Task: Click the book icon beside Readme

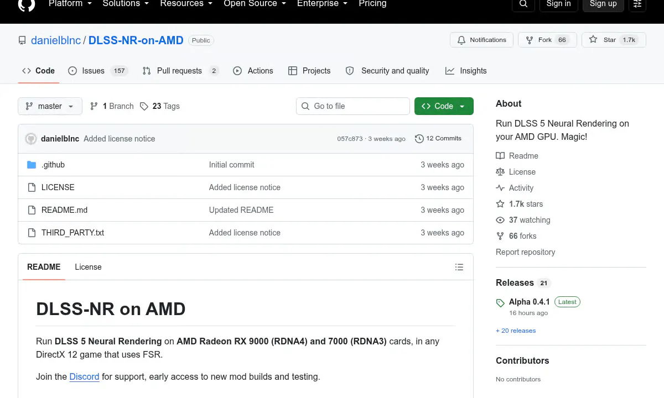Action: (500, 156)
